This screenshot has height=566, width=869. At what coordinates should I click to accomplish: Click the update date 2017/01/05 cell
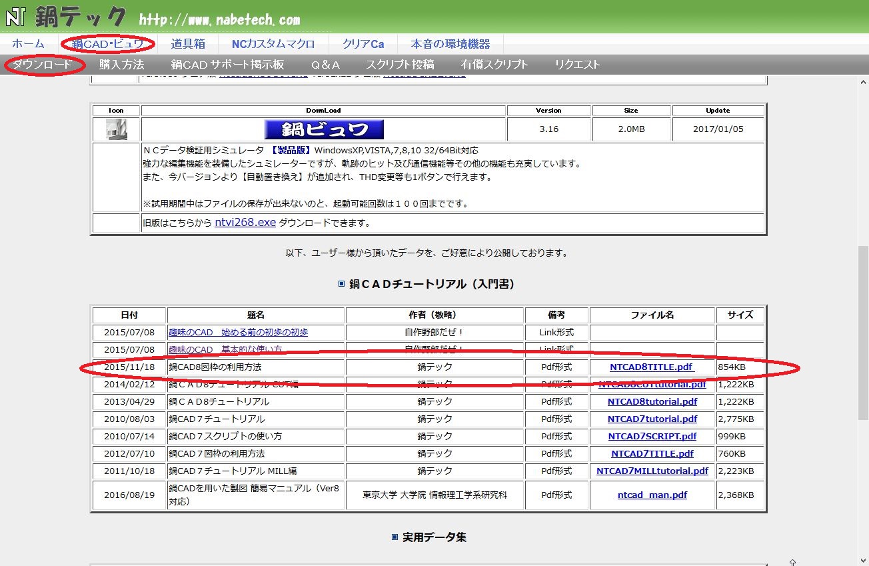[x=718, y=129]
